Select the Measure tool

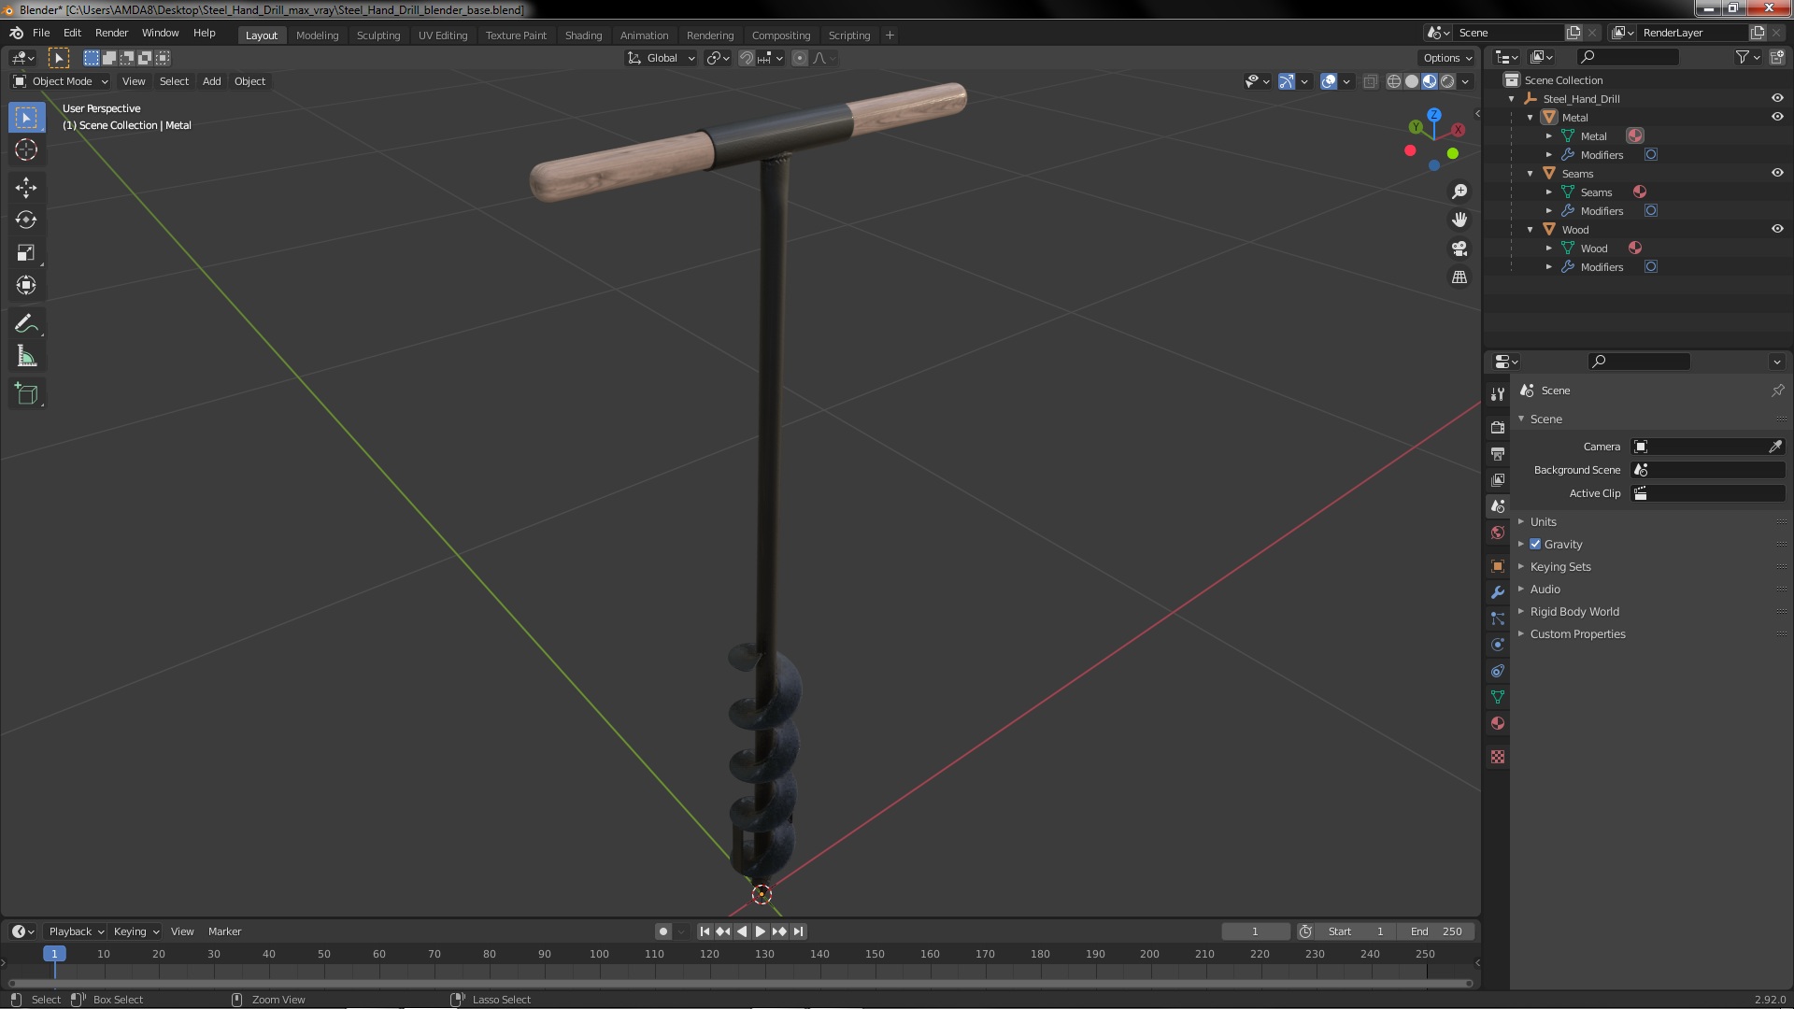[x=26, y=357]
